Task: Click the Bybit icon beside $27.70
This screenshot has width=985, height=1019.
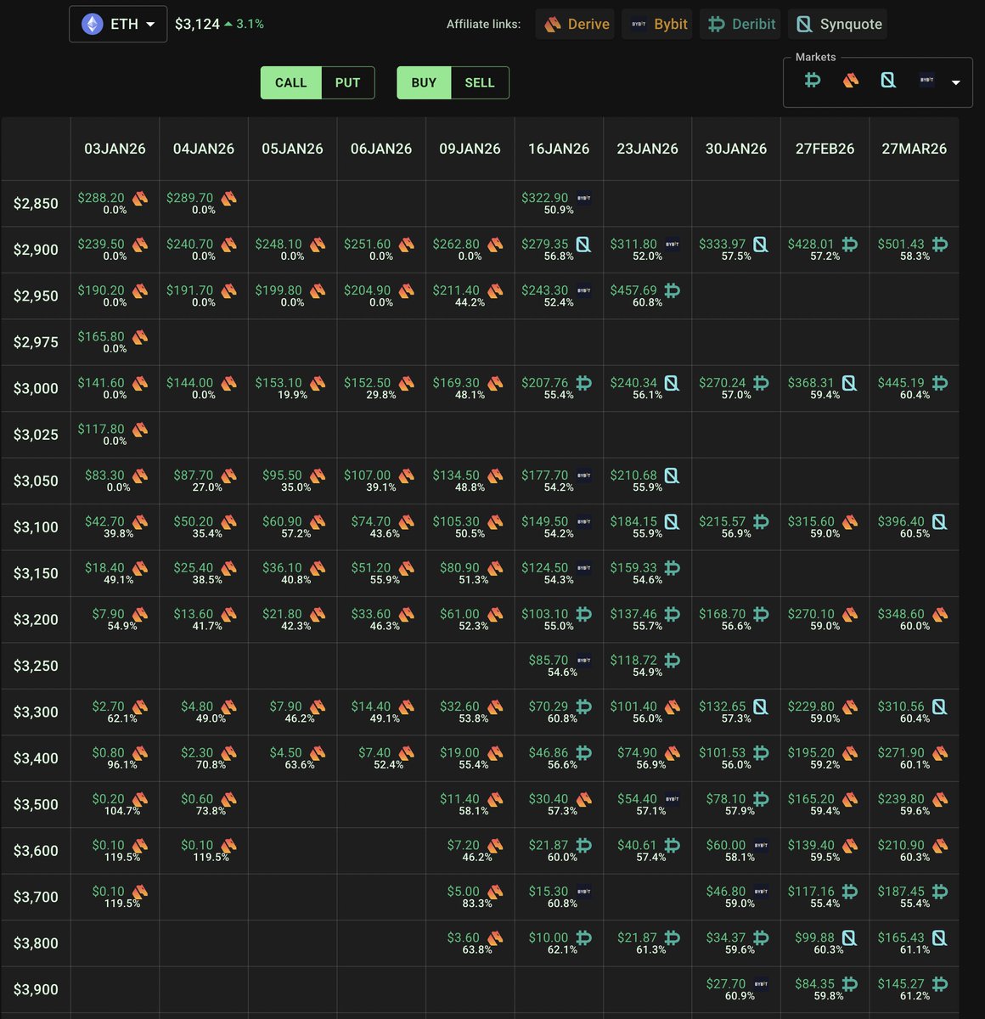Action: [x=761, y=984]
